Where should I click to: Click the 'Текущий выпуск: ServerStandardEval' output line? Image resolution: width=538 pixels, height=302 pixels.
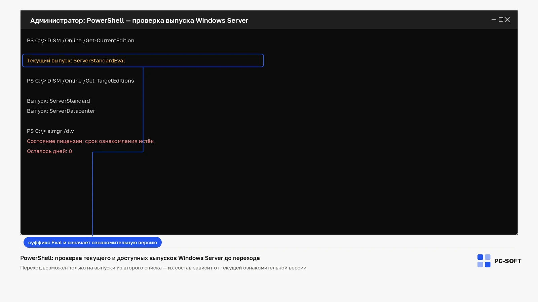tap(143, 60)
